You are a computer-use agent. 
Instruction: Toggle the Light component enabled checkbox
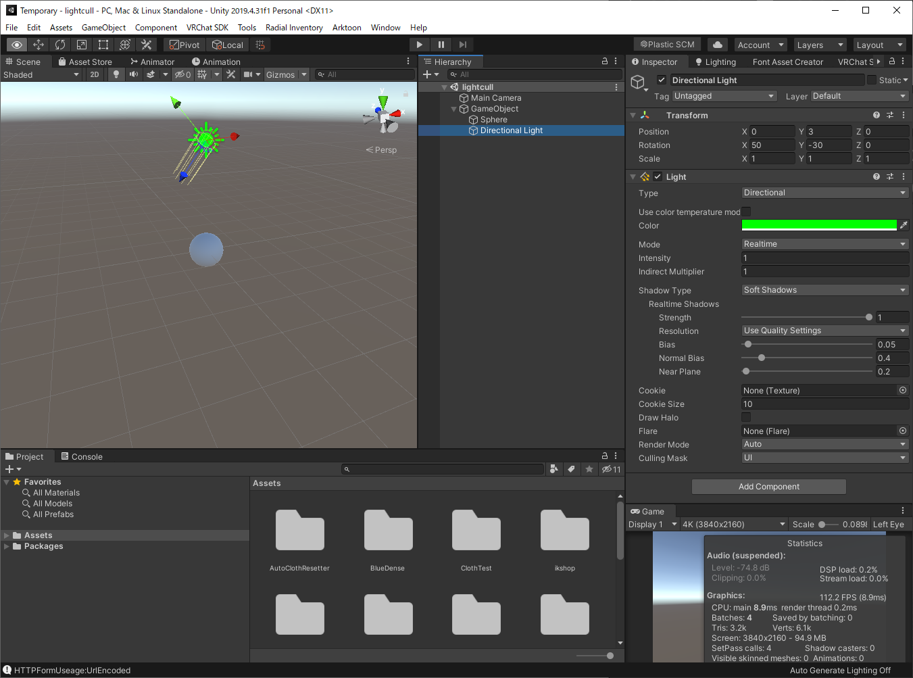coord(658,176)
